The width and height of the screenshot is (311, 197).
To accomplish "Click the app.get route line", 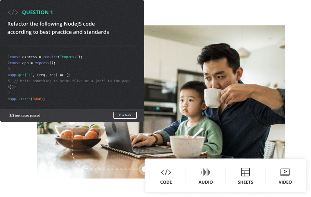I will pyautogui.click(x=39, y=75).
